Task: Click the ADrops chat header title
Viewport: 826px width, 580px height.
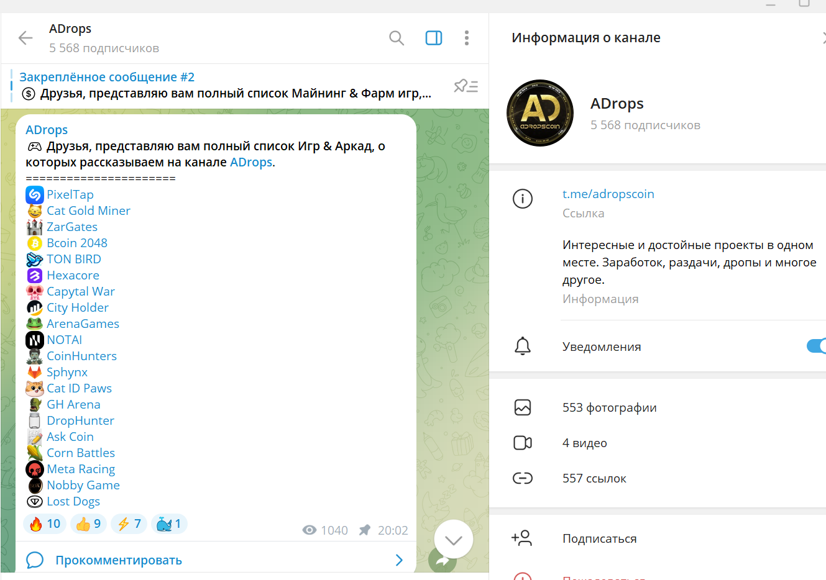Action: (70, 29)
